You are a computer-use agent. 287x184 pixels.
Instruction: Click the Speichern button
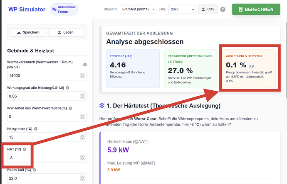(28, 32)
